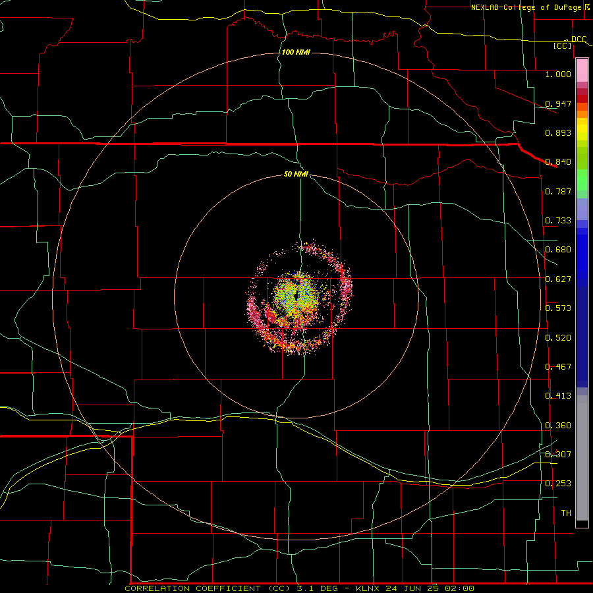Image resolution: width=593 pixels, height=593 pixels.
Task: Click the DCC label near top right
Action: coord(579,39)
